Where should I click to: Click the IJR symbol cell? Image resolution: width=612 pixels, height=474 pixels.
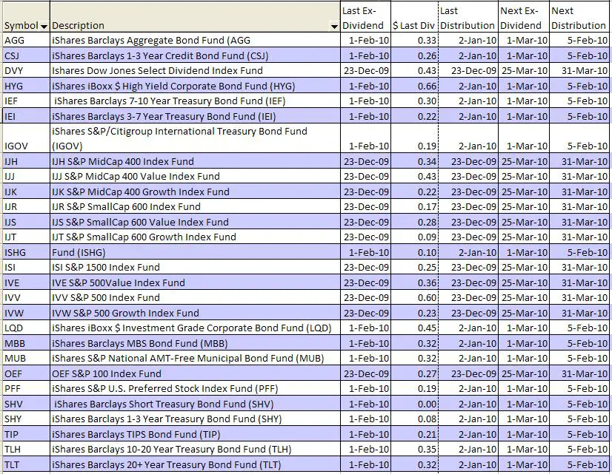coord(26,207)
